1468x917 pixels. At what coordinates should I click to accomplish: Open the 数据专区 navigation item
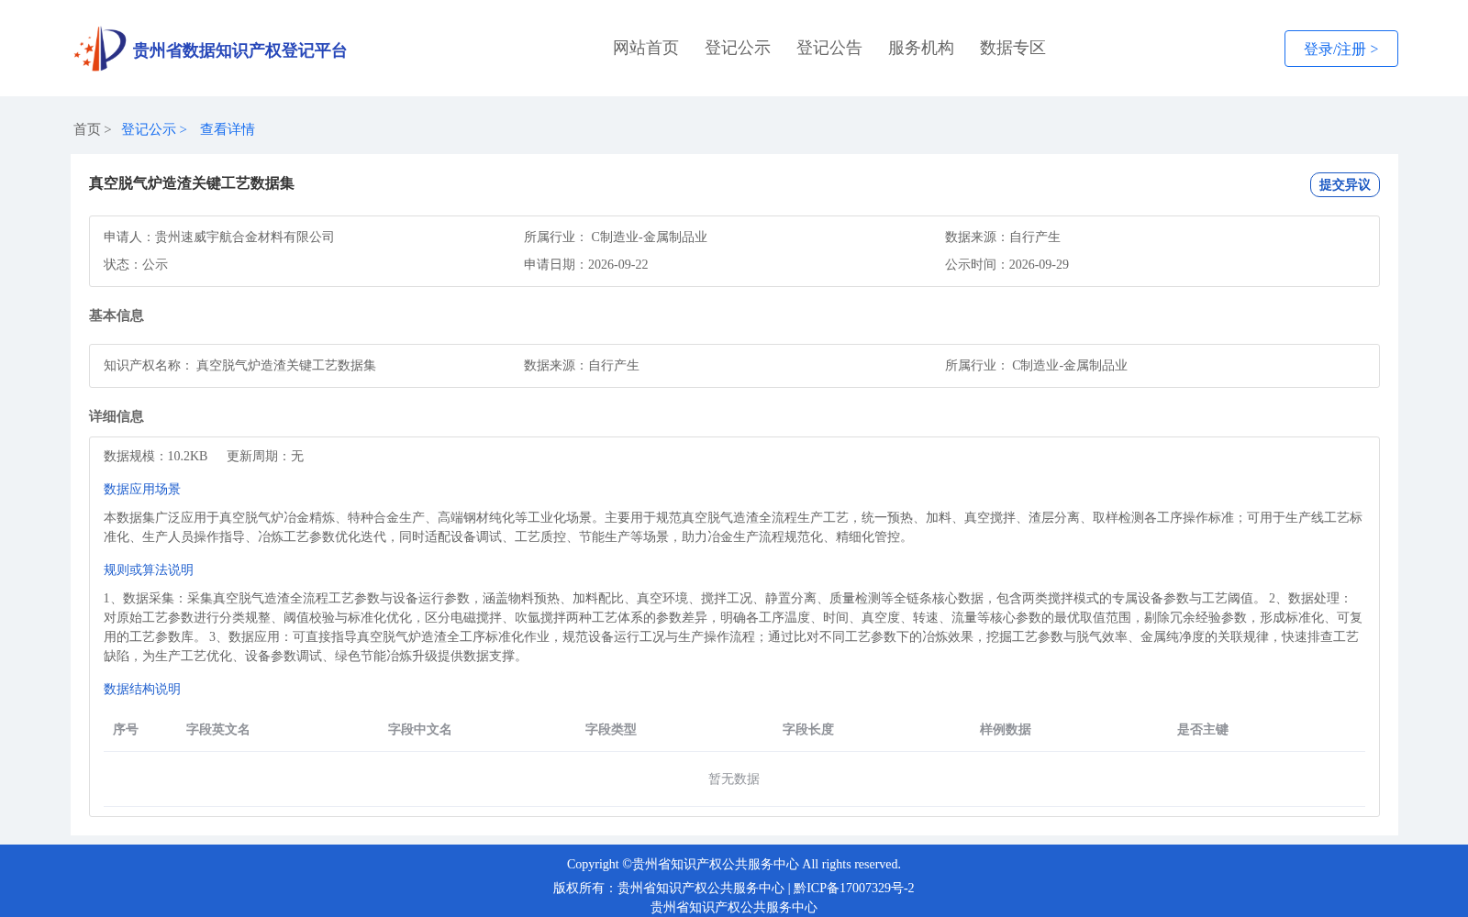point(1013,48)
